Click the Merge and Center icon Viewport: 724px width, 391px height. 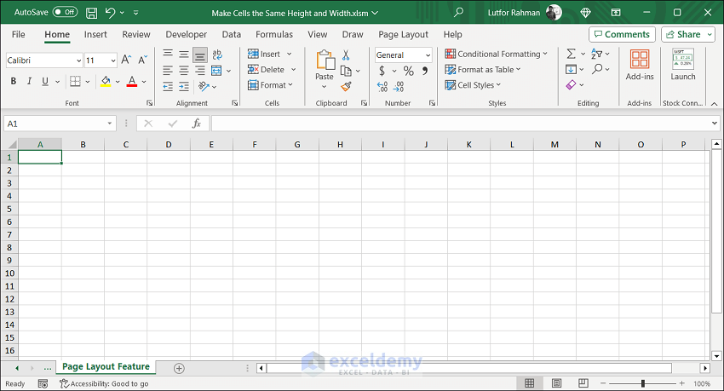[x=216, y=71]
